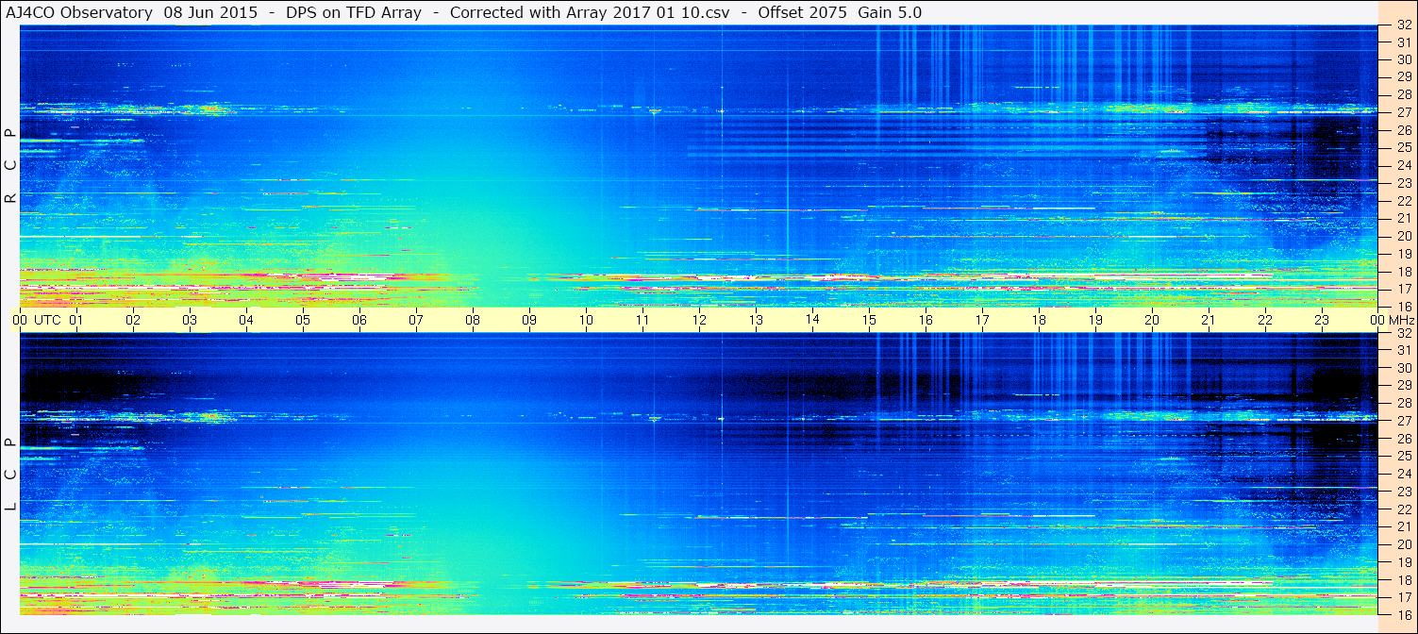Click the 20 hour time marker
The image size is (1418, 634).
[x=1152, y=320]
